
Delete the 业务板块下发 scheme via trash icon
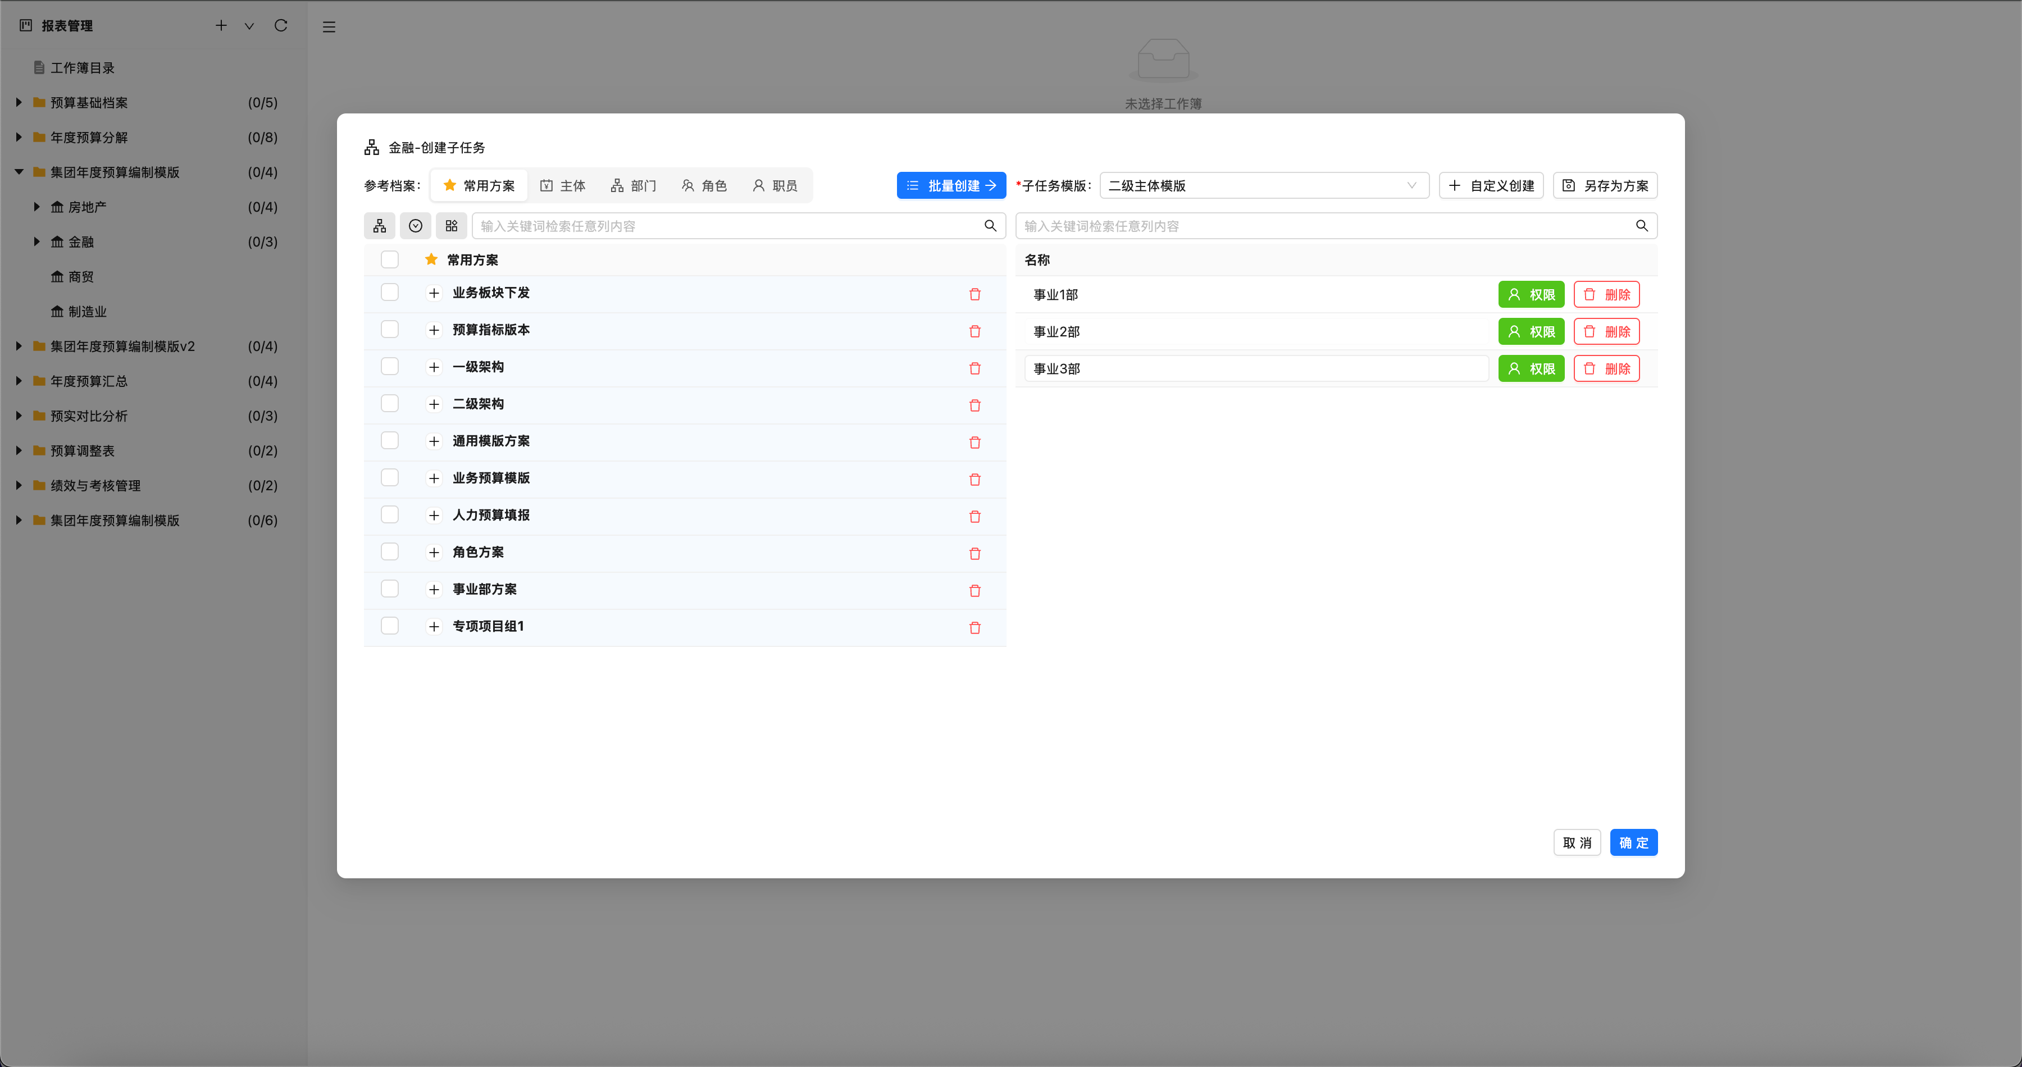click(x=975, y=294)
